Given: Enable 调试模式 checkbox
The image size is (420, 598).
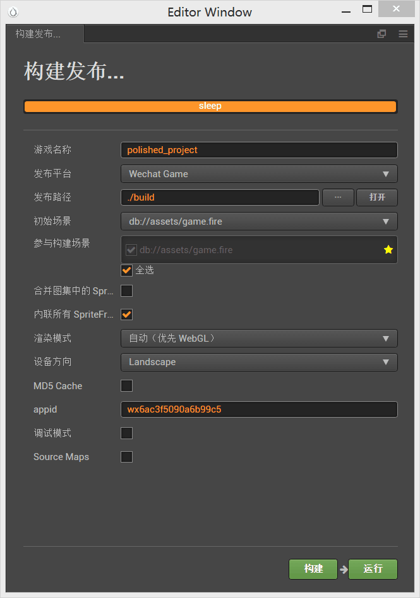Looking at the screenshot, I should click(x=127, y=433).
